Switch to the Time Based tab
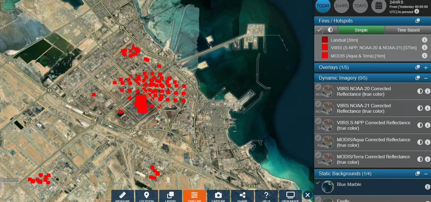Screen dimensions: 431x202 (x=408, y=30)
